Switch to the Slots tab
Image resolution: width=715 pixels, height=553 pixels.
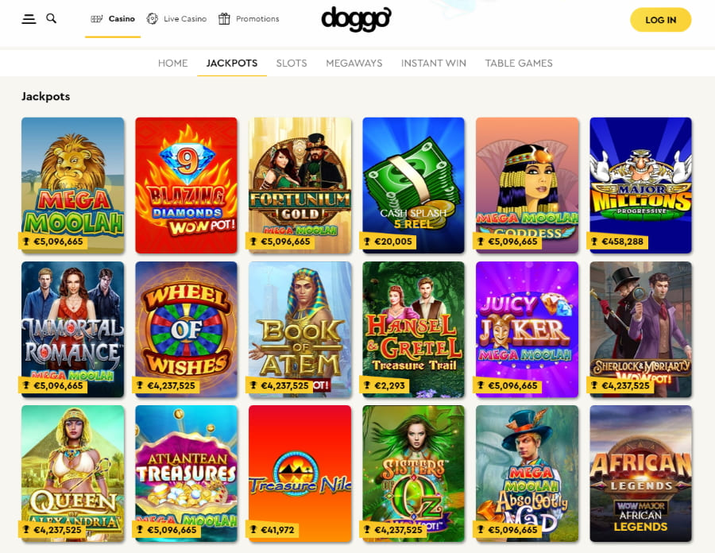(x=292, y=63)
